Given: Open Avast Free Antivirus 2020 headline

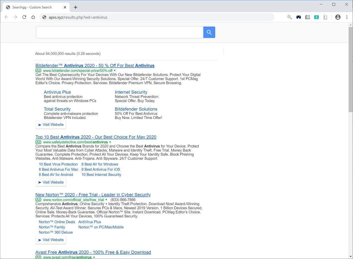Looking at the screenshot, I should pyautogui.click(x=93, y=252).
